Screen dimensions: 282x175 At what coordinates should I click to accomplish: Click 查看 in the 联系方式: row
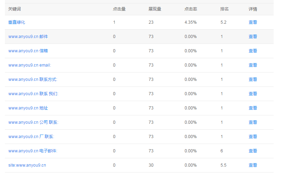[253, 79]
